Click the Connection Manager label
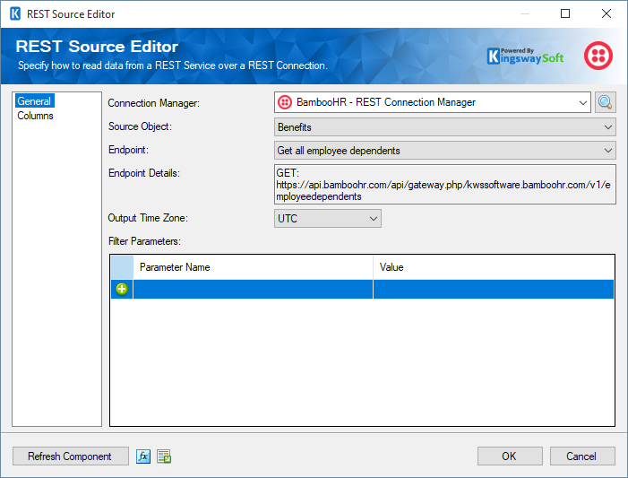 pos(154,103)
